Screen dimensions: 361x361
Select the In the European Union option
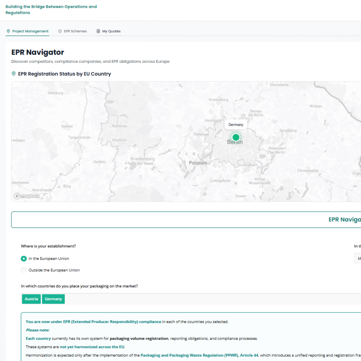pyautogui.click(x=24, y=258)
